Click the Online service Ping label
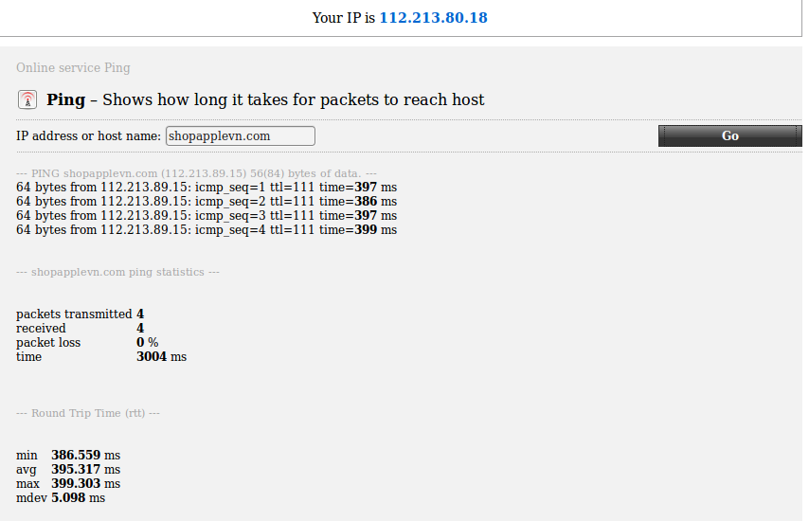This screenshot has height=521, width=809. [73, 67]
